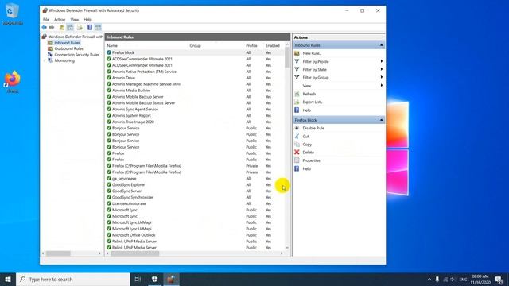Click the Cut scissors icon
Image resolution: width=509 pixels, height=286 pixels.
point(297,136)
